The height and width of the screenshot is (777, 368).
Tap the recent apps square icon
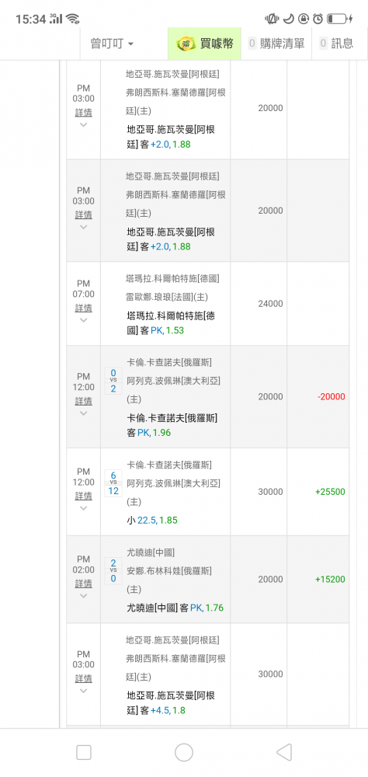coord(84,752)
